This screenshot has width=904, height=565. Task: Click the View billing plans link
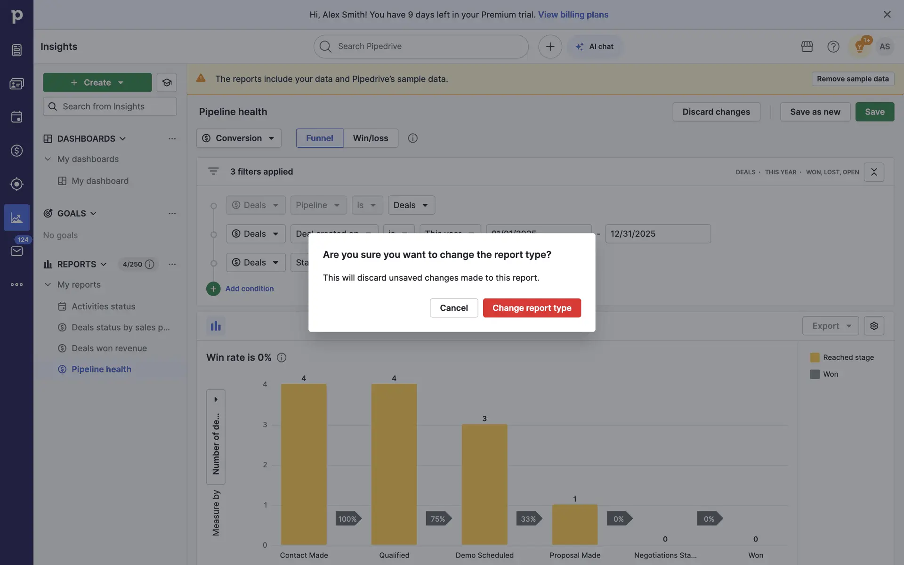[x=573, y=15]
